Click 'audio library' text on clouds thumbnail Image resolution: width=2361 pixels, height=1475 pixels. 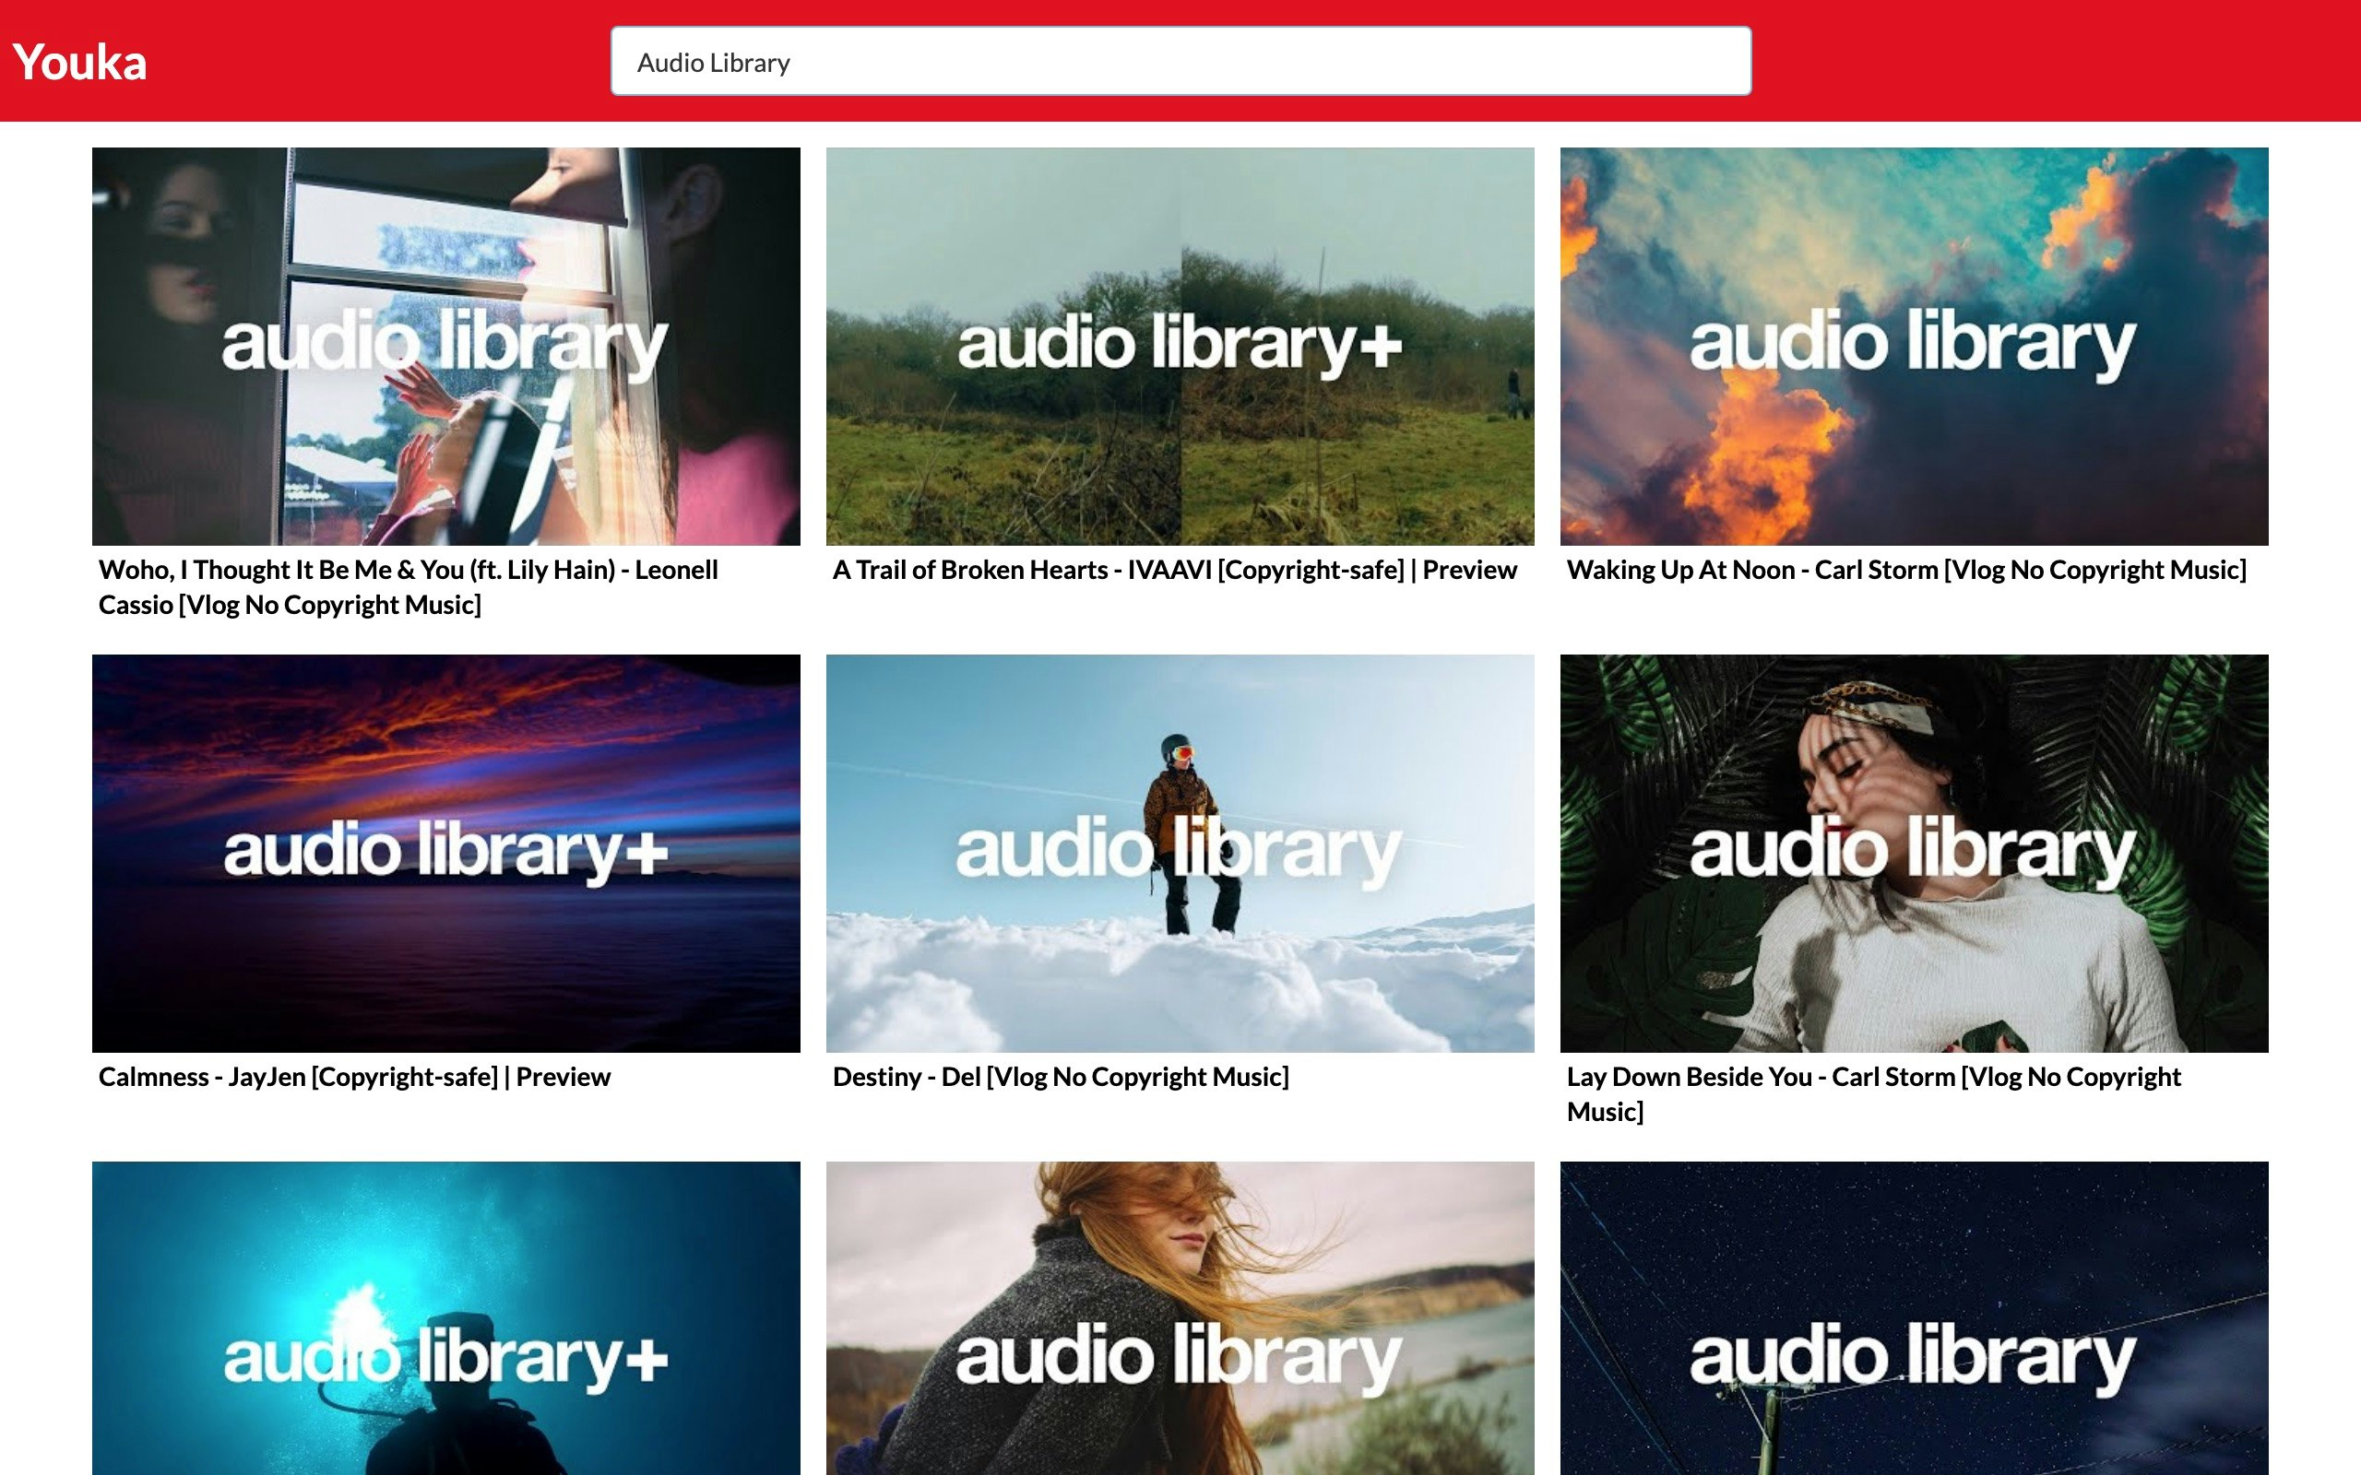point(1913,343)
